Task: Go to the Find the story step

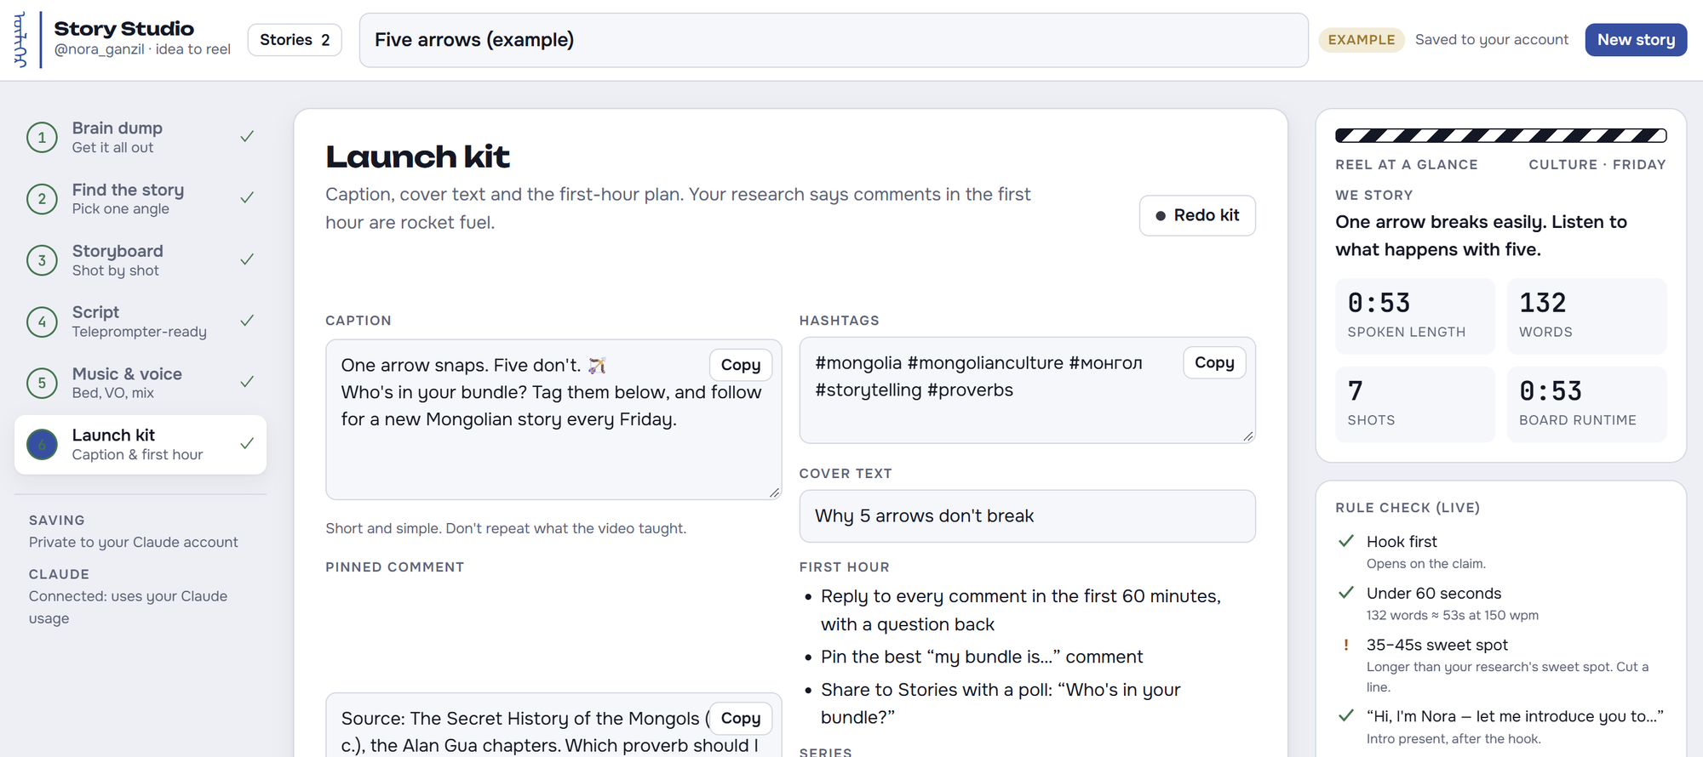Action: pyautogui.click(x=140, y=199)
